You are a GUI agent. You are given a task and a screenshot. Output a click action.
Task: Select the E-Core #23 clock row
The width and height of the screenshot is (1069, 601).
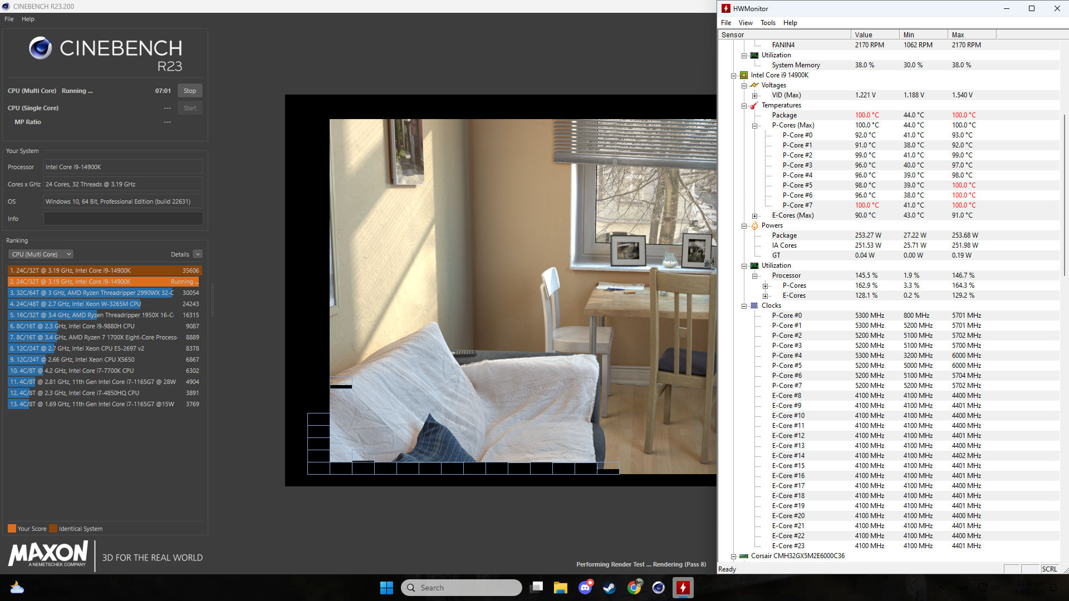pos(889,546)
